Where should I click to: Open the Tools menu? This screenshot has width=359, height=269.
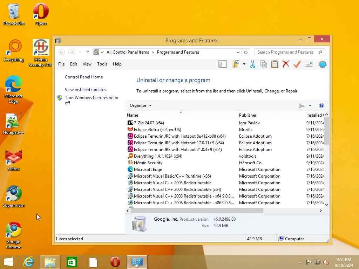tap(102, 64)
